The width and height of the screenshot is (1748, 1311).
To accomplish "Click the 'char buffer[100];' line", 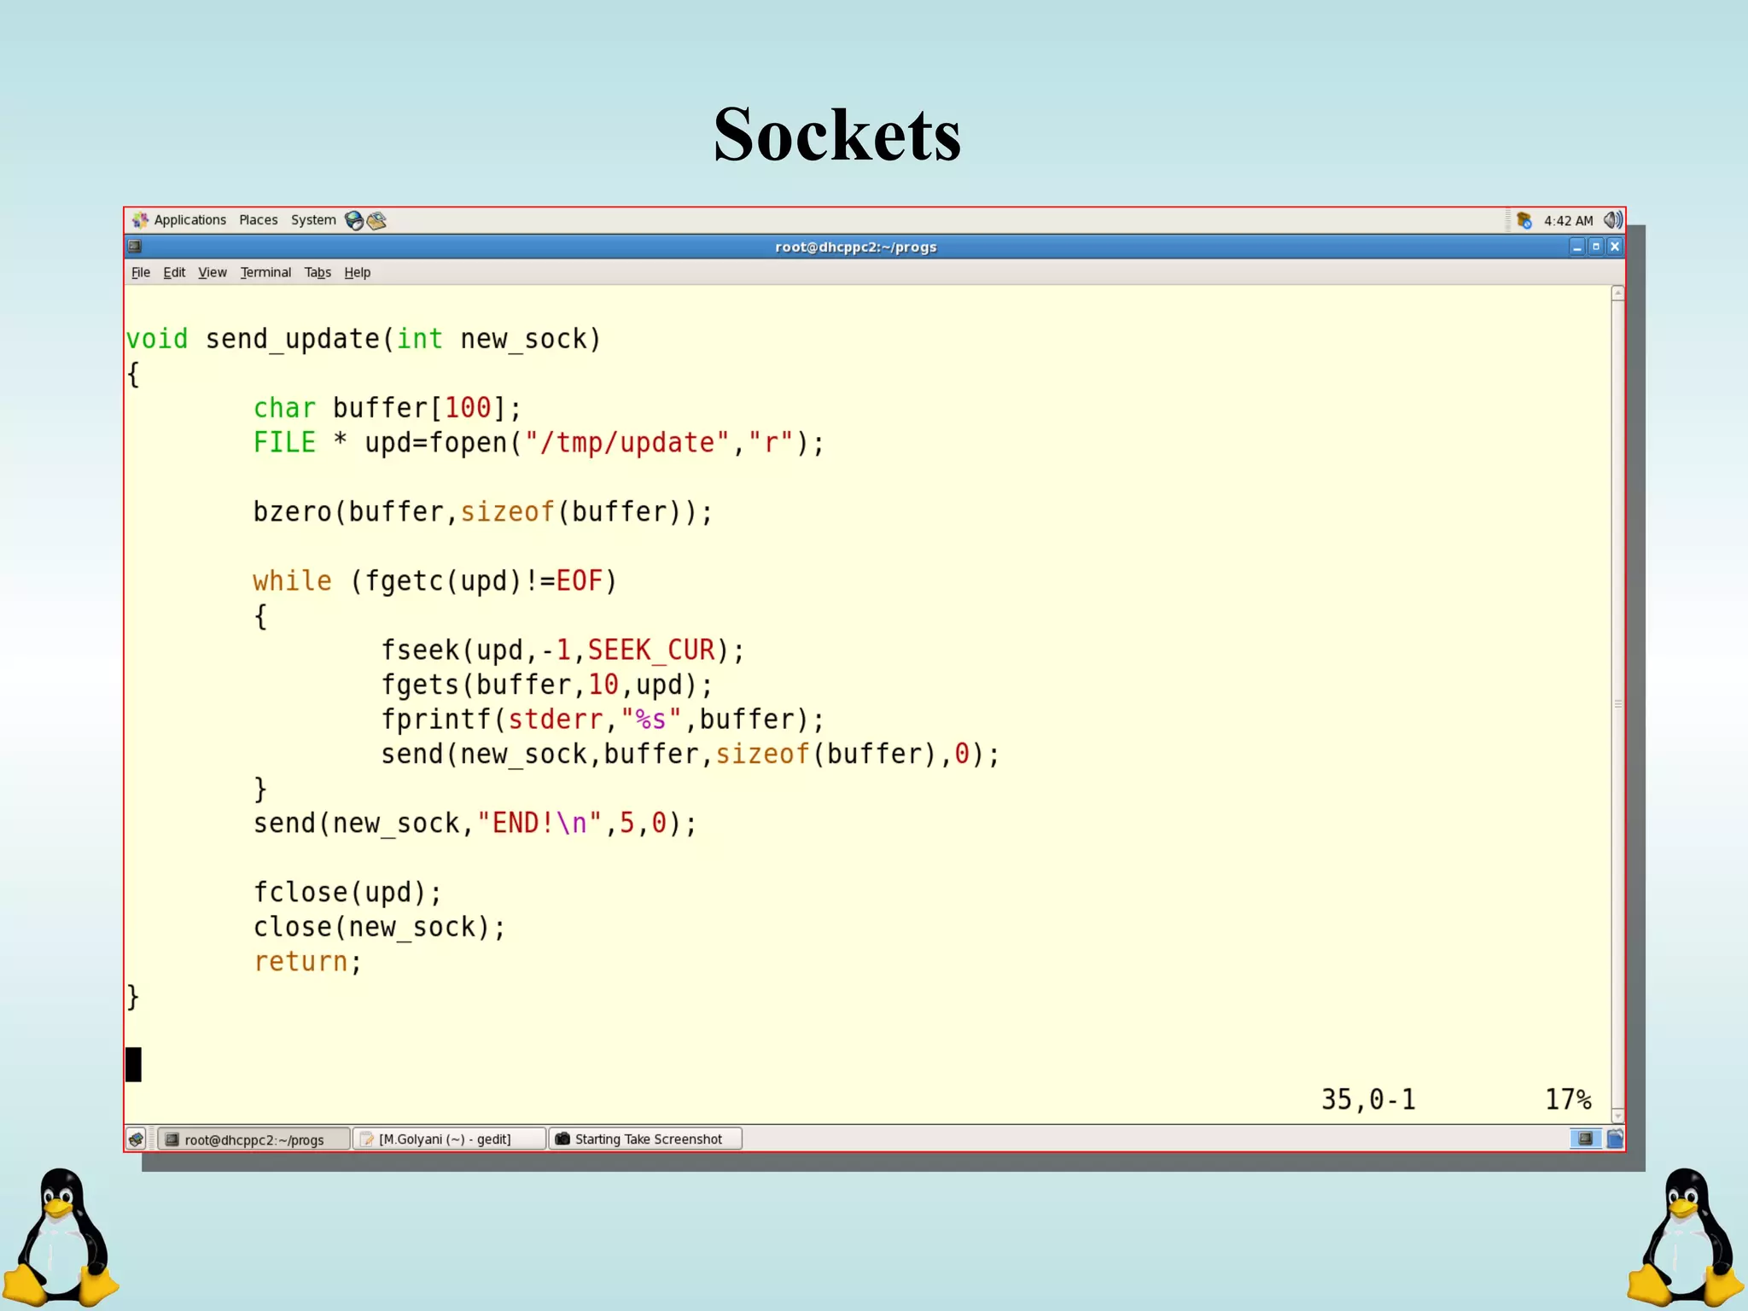I will click(x=387, y=408).
